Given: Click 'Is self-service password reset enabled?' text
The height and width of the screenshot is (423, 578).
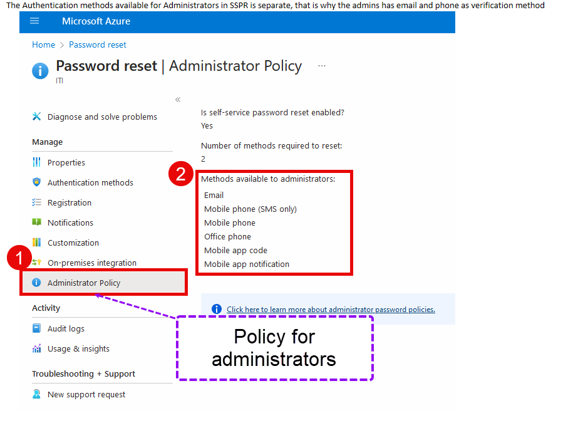Looking at the screenshot, I should pos(272,112).
